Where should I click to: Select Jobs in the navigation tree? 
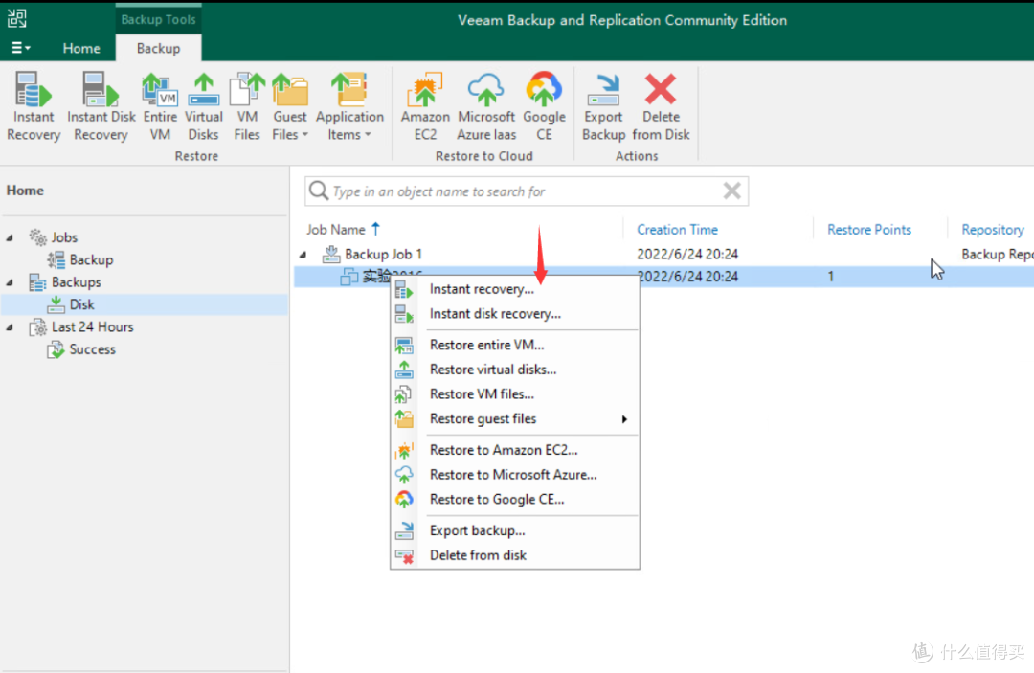[64, 237]
